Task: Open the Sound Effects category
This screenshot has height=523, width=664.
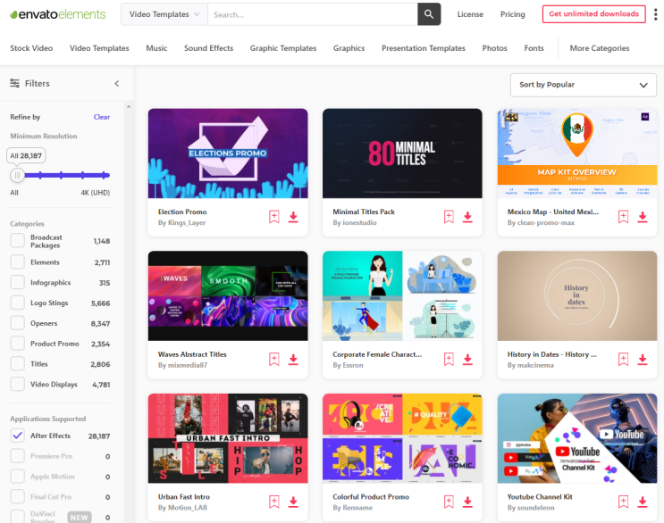Action: [x=208, y=48]
